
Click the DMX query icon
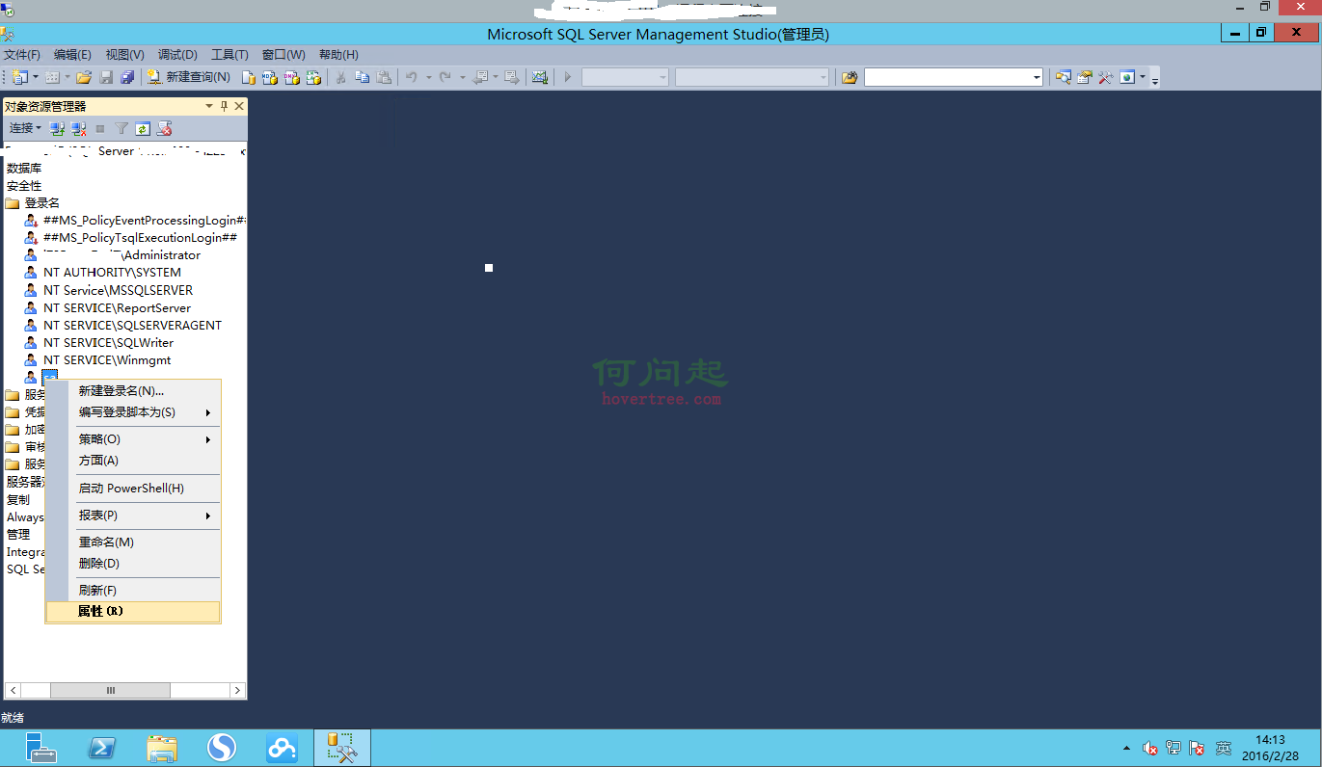(291, 77)
